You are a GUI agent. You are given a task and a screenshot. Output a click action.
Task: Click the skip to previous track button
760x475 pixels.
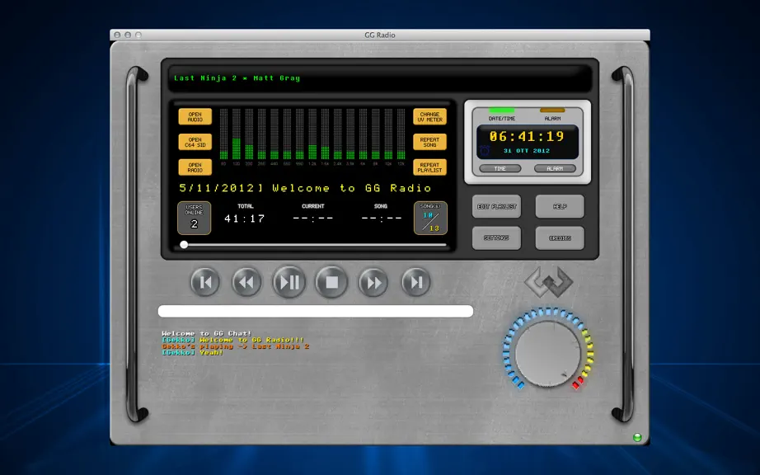(x=205, y=282)
